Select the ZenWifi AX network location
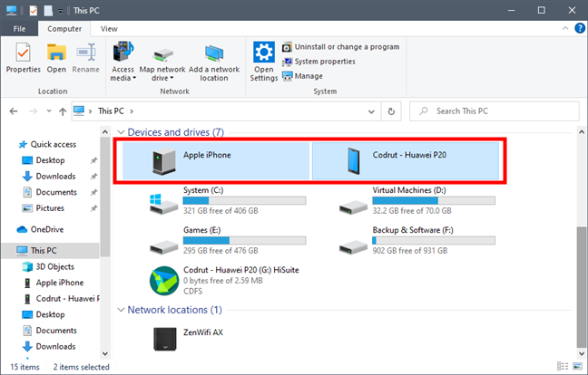 coord(168,337)
